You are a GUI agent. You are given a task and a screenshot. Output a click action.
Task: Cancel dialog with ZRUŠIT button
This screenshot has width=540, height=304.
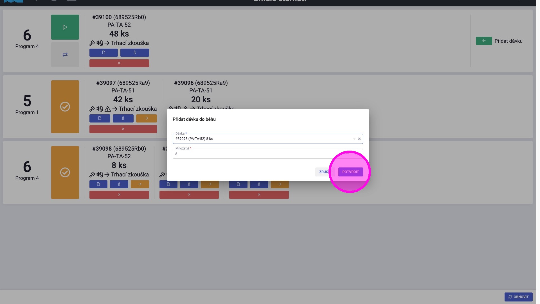pos(323,172)
